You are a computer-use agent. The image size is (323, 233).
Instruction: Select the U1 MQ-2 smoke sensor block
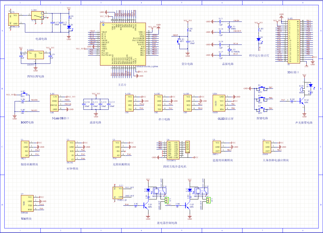pos(25,149)
